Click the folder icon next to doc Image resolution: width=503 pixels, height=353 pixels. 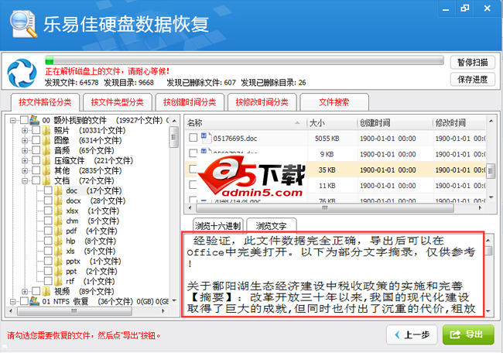[58, 190]
